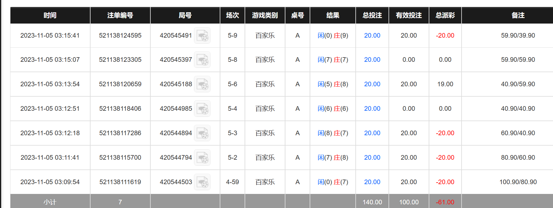553x208 pixels.
Task: Open the replay icon for round 420545188
Action: click(x=202, y=84)
